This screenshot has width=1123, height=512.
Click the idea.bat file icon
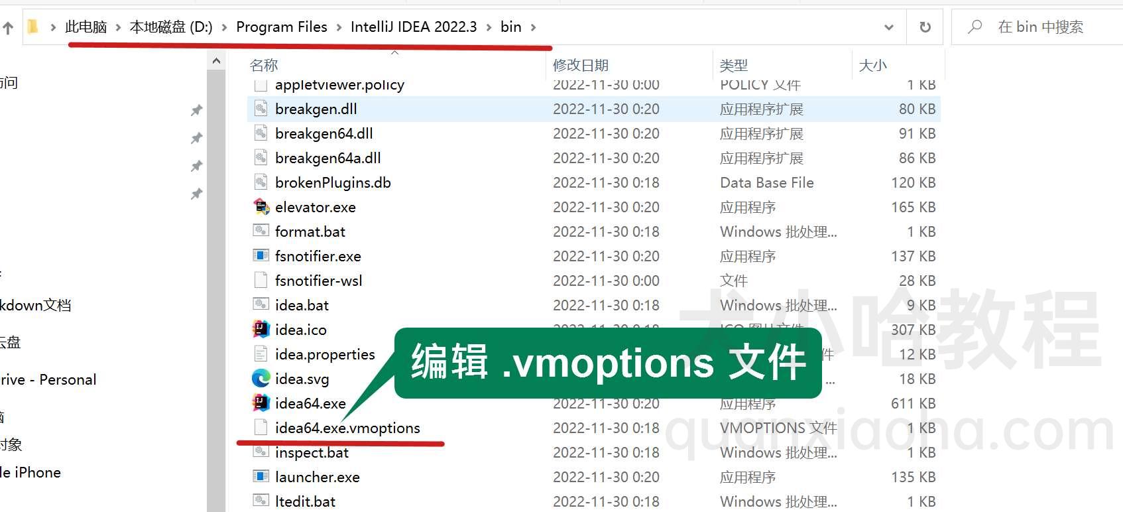pyautogui.click(x=261, y=305)
